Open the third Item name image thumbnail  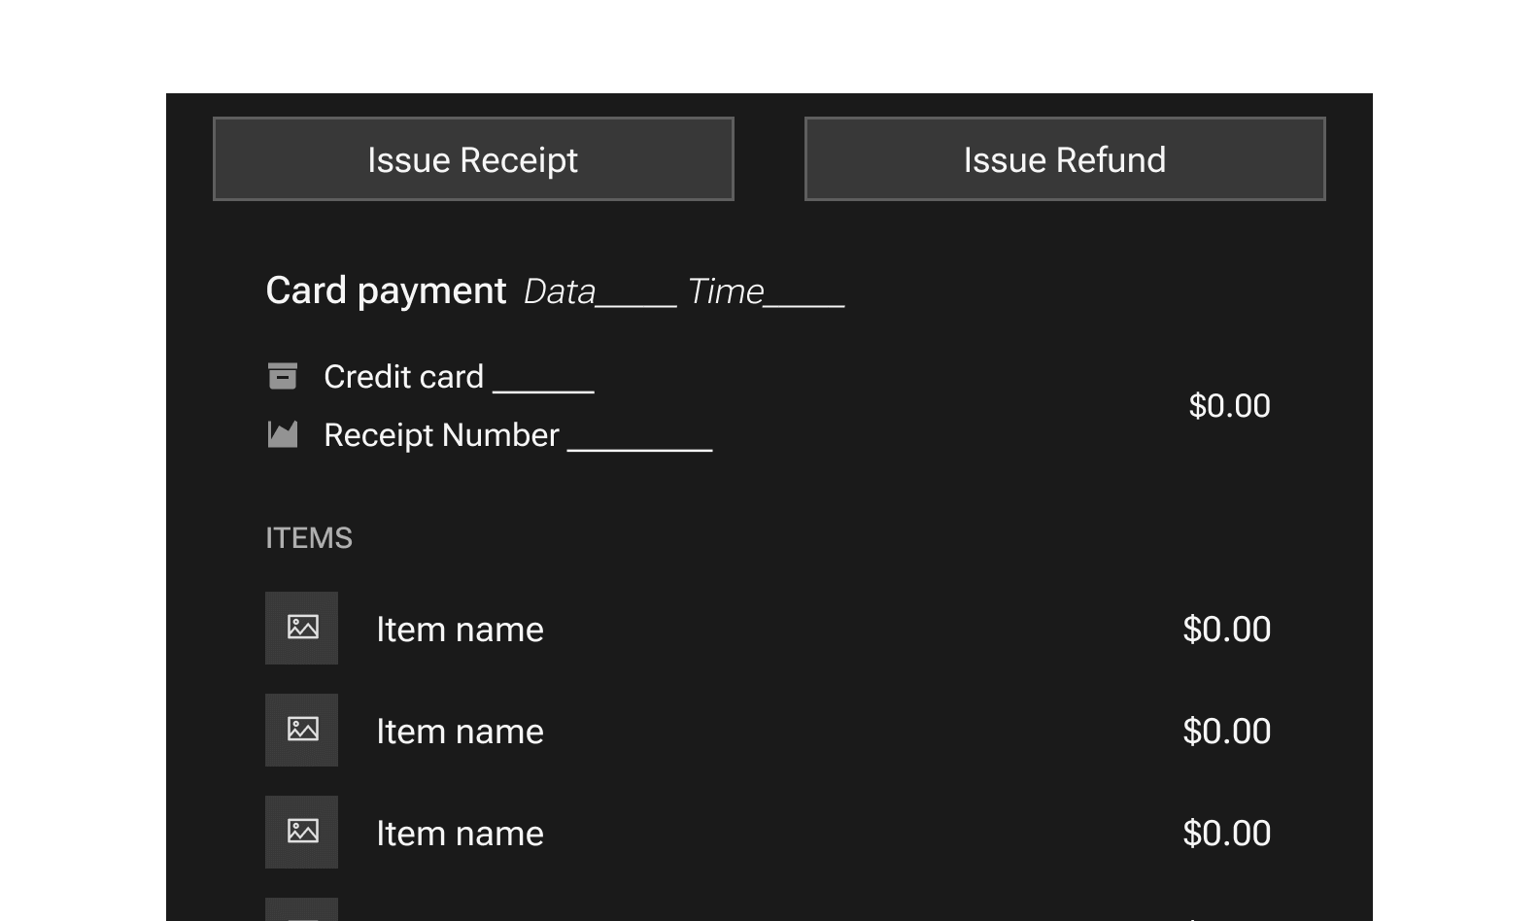302,832
